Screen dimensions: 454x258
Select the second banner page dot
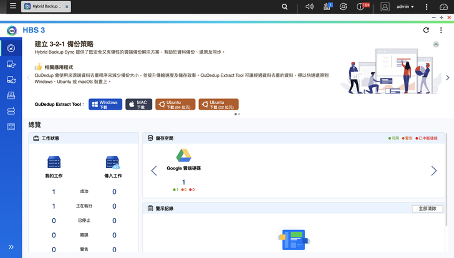pyautogui.click(x=239, y=114)
